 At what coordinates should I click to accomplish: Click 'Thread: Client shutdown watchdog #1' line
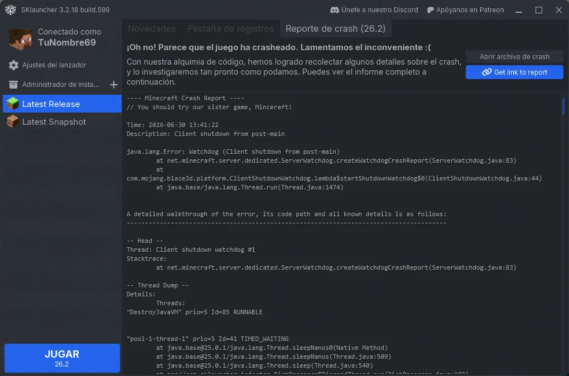[191, 250]
